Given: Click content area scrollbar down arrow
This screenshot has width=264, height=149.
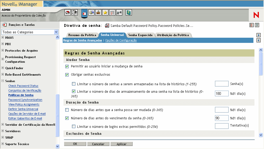Looking at the screenshot, I should 261,135.
